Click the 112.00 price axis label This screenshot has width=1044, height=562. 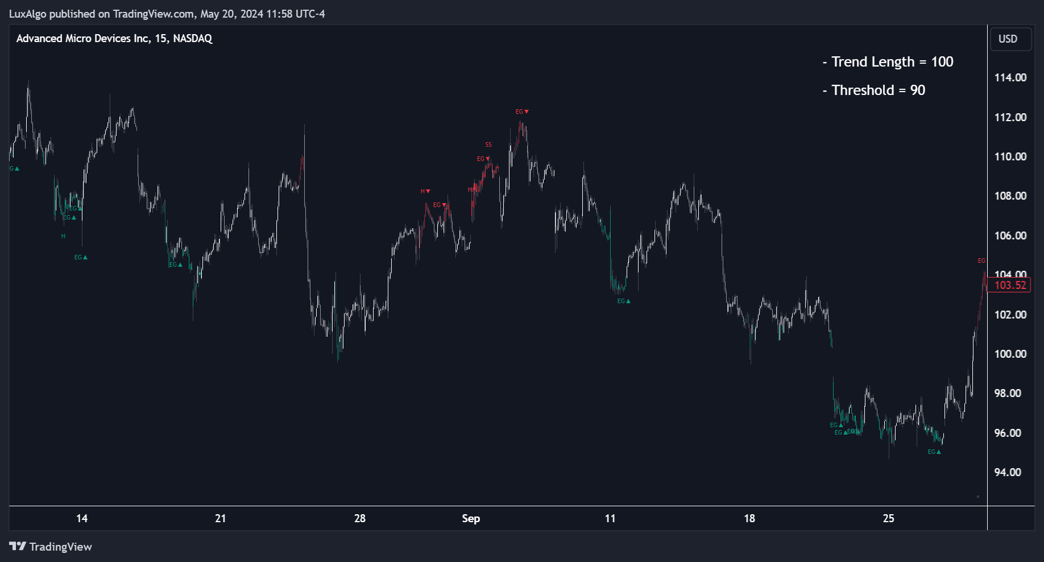(1010, 117)
